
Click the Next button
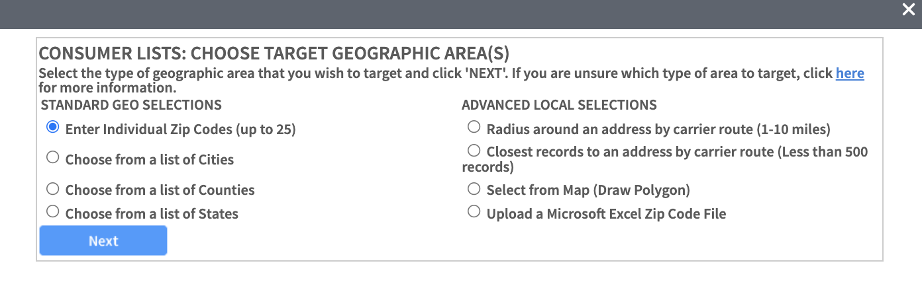tap(103, 241)
